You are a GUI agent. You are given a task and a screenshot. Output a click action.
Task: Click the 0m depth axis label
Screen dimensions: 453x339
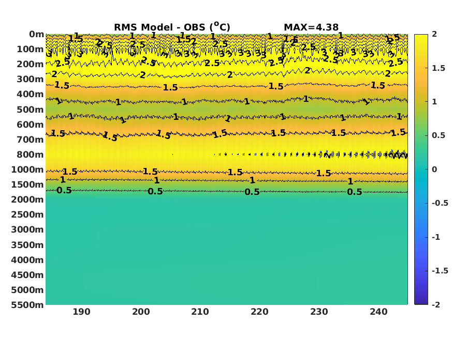(36, 34)
